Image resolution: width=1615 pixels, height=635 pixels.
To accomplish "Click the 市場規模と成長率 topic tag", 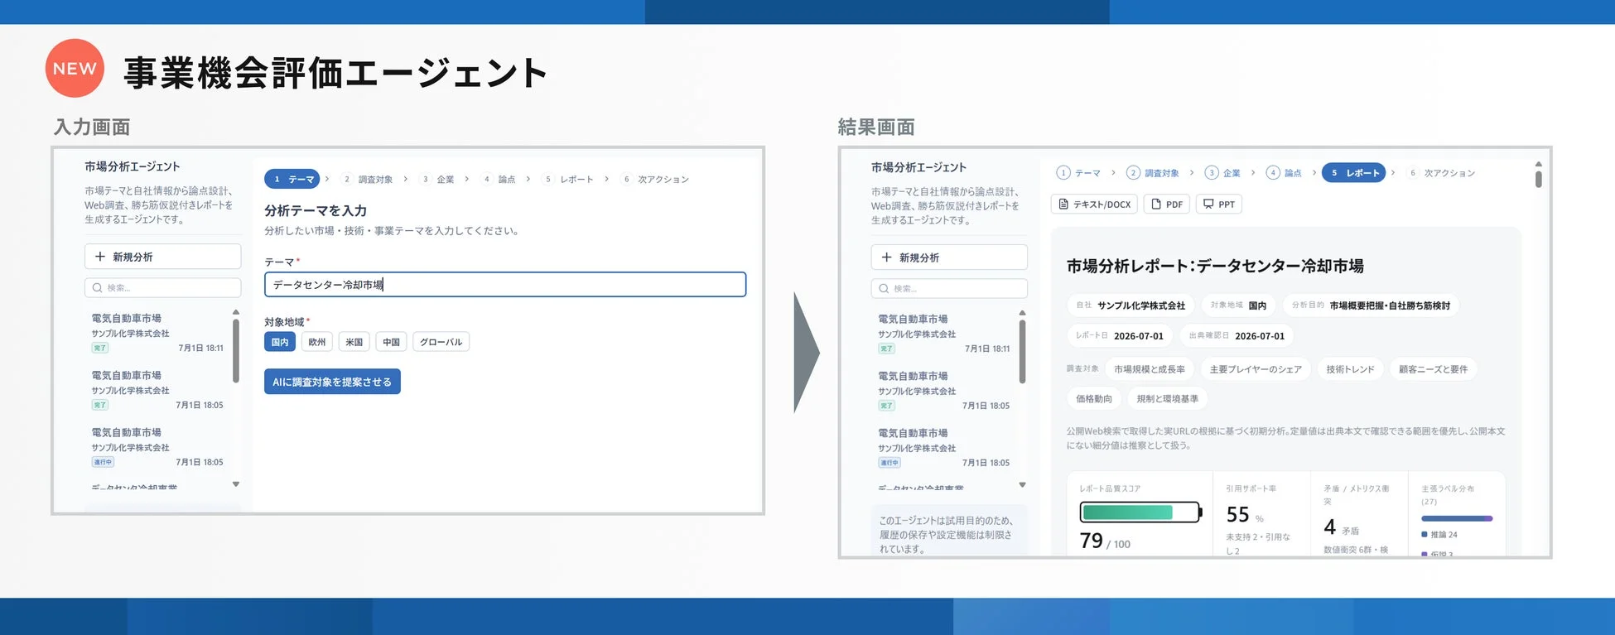I will pos(1150,369).
